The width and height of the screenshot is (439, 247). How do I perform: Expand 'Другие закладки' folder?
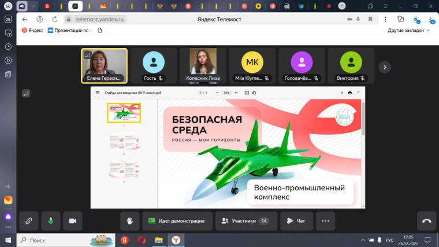[x=408, y=30]
